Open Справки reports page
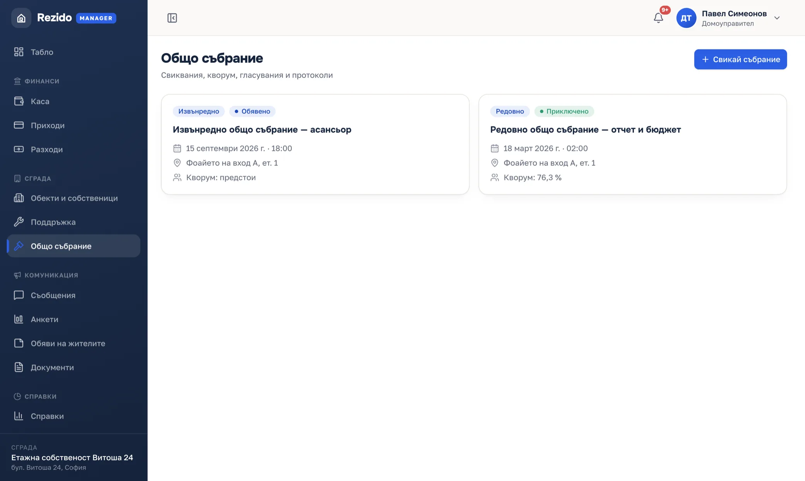 click(x=74, y=416)
